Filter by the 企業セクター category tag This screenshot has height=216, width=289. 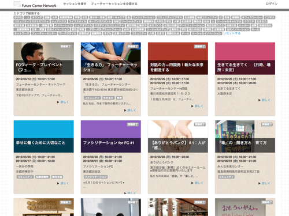click(x=121, y=33)
